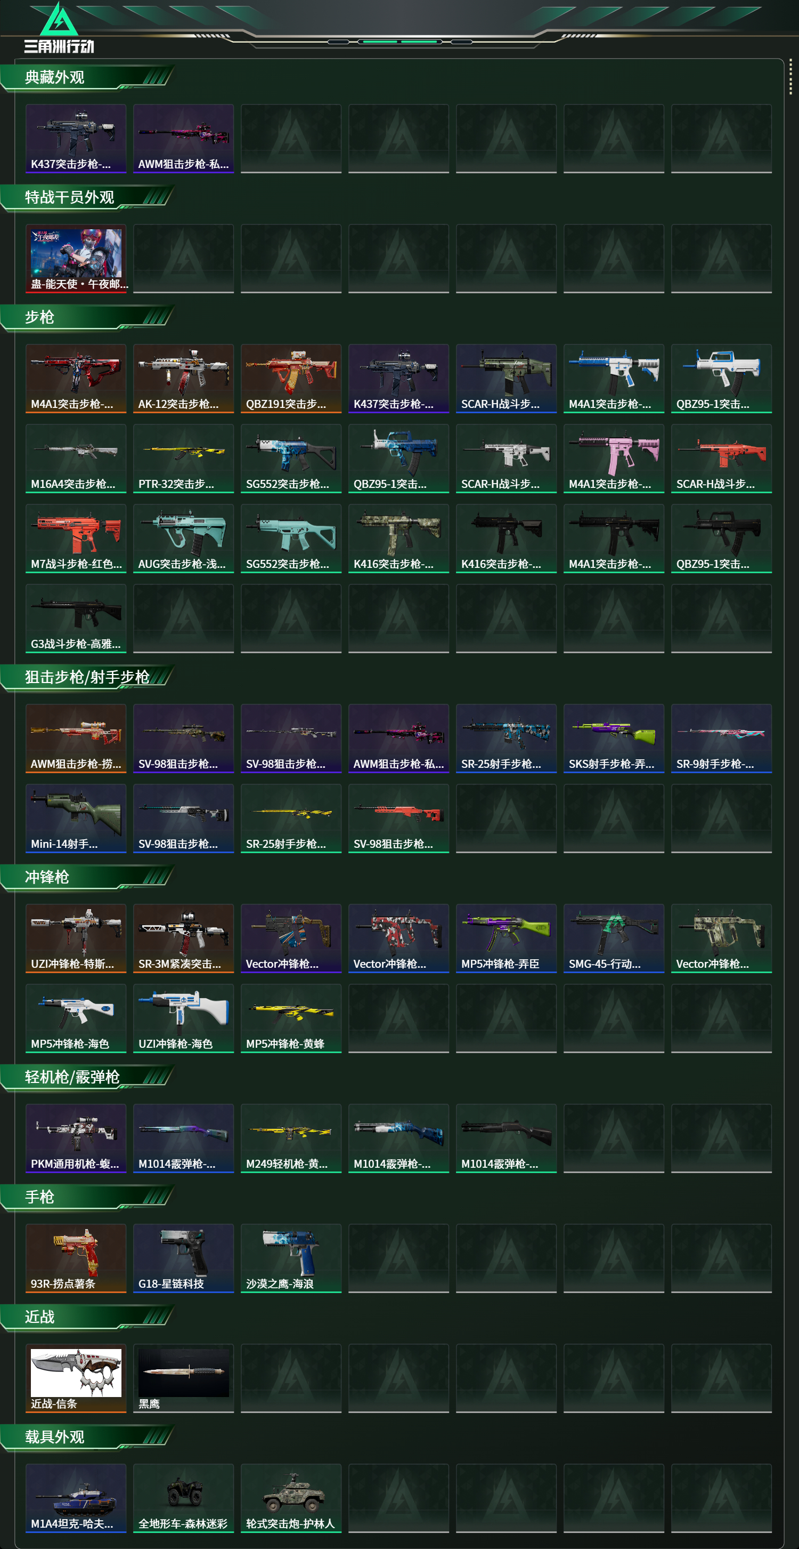Open the 盅-能天使 午夜邮差 operator skin
The width and height of the screenshot is (799, 1549).
(76, 259)
